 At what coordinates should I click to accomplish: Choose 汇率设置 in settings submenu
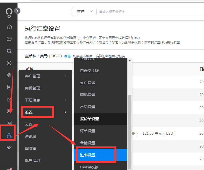[x=101, y=155]
